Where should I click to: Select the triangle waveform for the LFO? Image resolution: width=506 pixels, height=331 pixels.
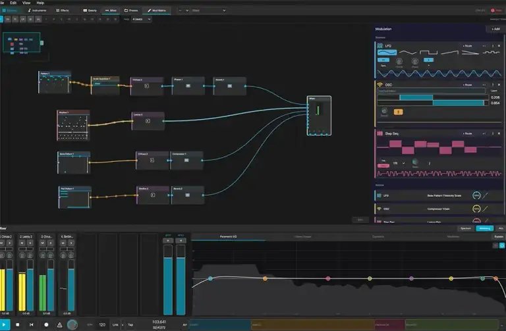click(408, 52)
